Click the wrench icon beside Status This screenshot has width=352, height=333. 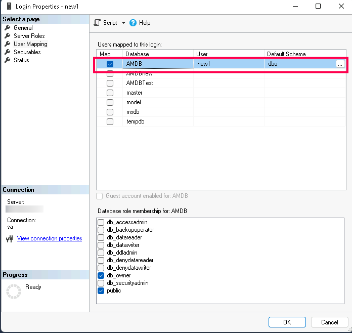tap(8, 60)
